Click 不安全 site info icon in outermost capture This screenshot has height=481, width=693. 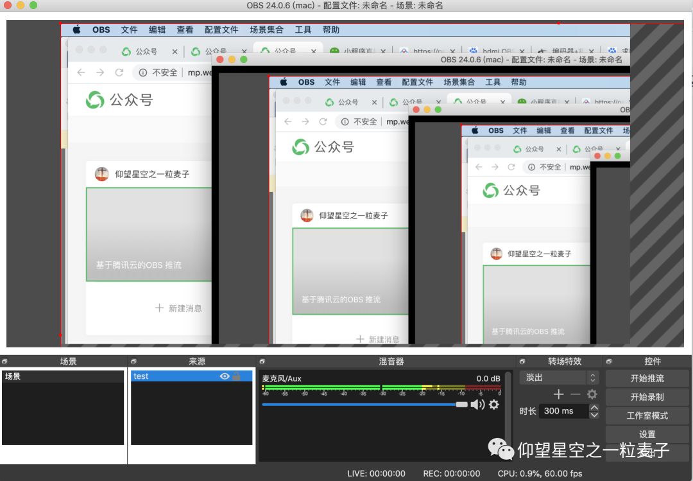142,73
